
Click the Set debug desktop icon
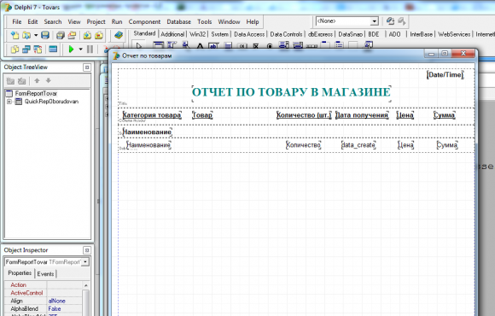(402, 21)
